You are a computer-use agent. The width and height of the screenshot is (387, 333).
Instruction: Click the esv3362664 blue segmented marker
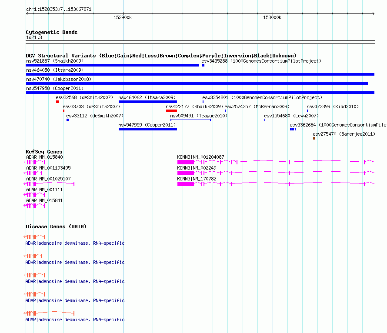coord(293,129)
